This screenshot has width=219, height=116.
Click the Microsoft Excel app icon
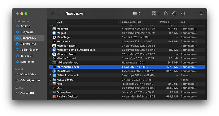pyautogui.click(x=54, y=46)
